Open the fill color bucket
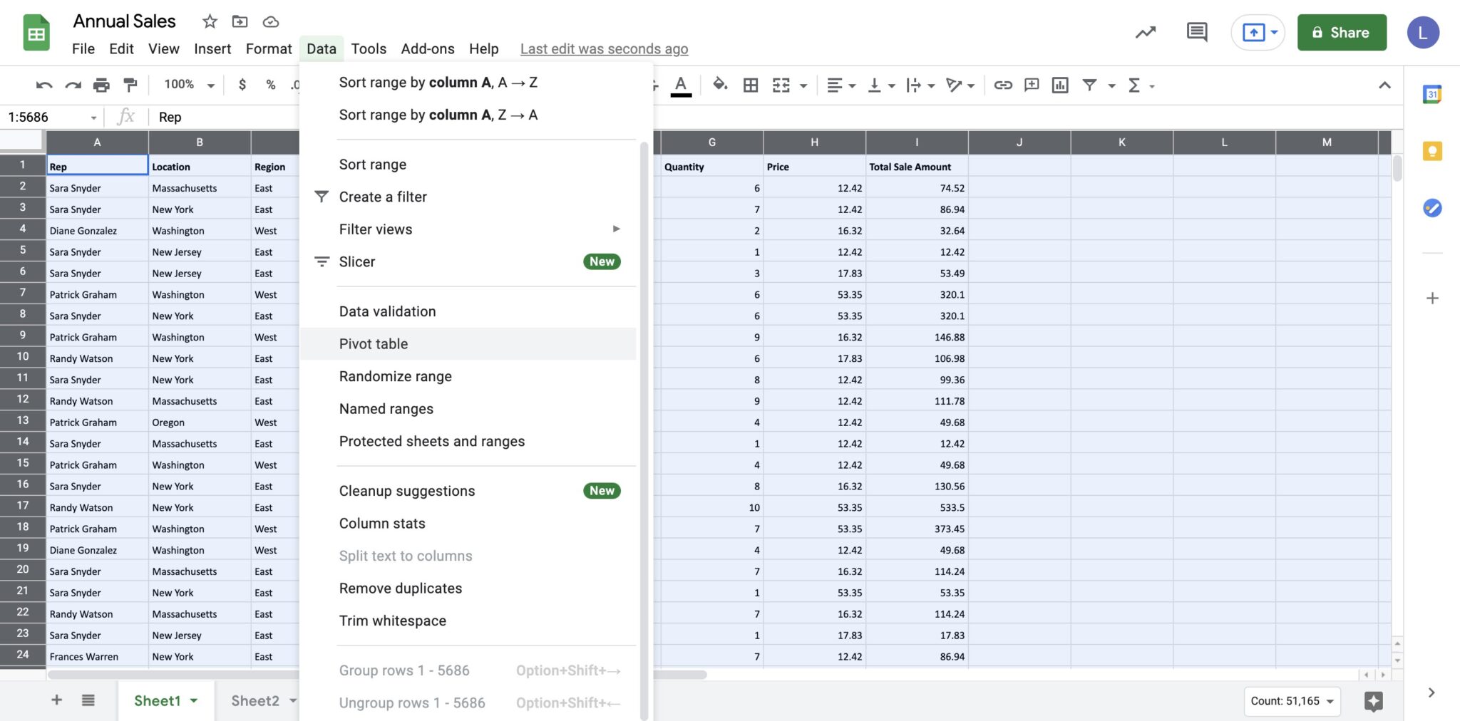This screenshot has width=1460, height=721. coord(720,85)
